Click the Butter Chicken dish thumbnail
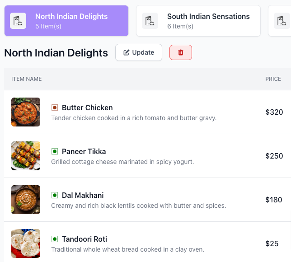The image size is (291, 262). (26, 112)
